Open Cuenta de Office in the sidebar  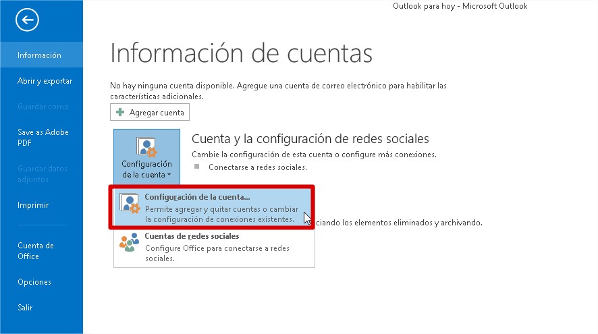coord(36,251)
